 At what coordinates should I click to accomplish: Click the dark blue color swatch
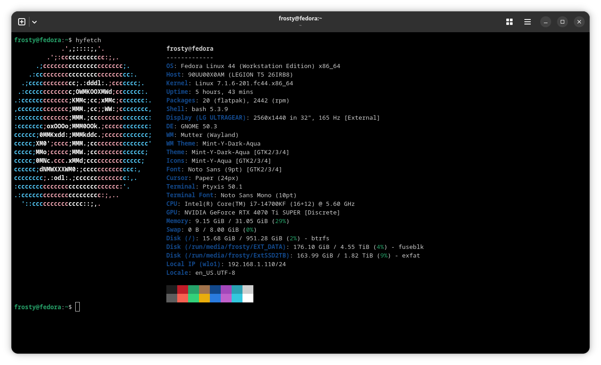tap(215, 289)
